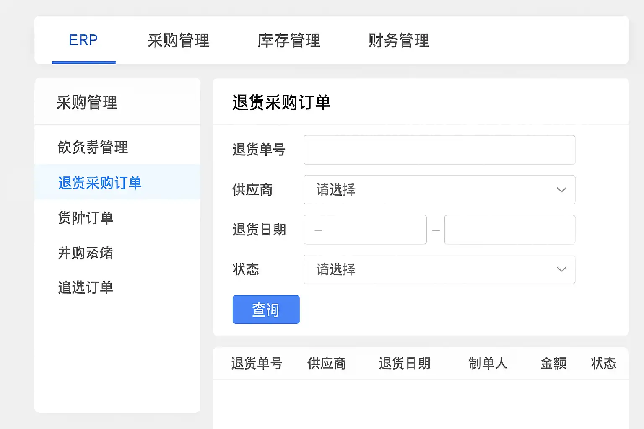
Task: Expand the 状态 请选择 combo box
Action: click(439, 269)
